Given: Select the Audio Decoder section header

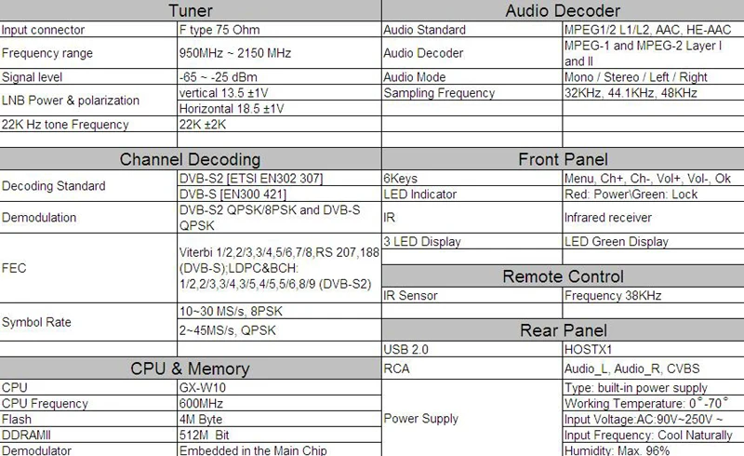Looking at the screenshot, I should (x=563, y=10).
